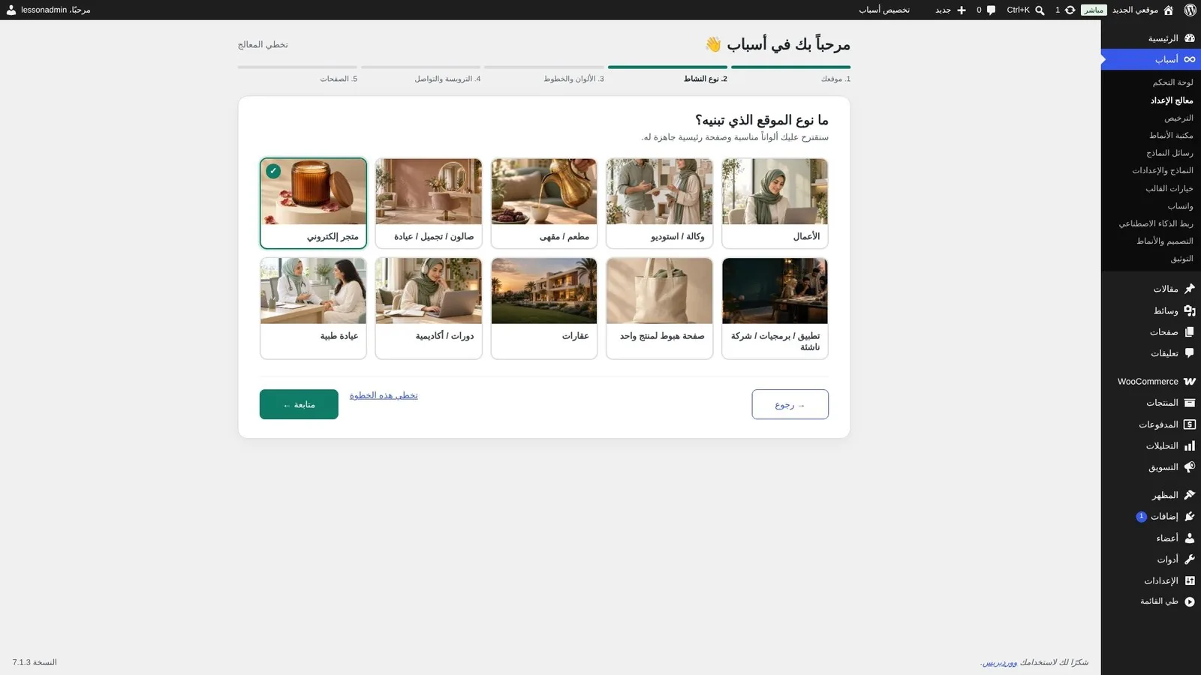The image size is (1201, 675).
Task: Click the WooCommerce logo icon
Action: pyautogui.click(x=1190, y=382)
